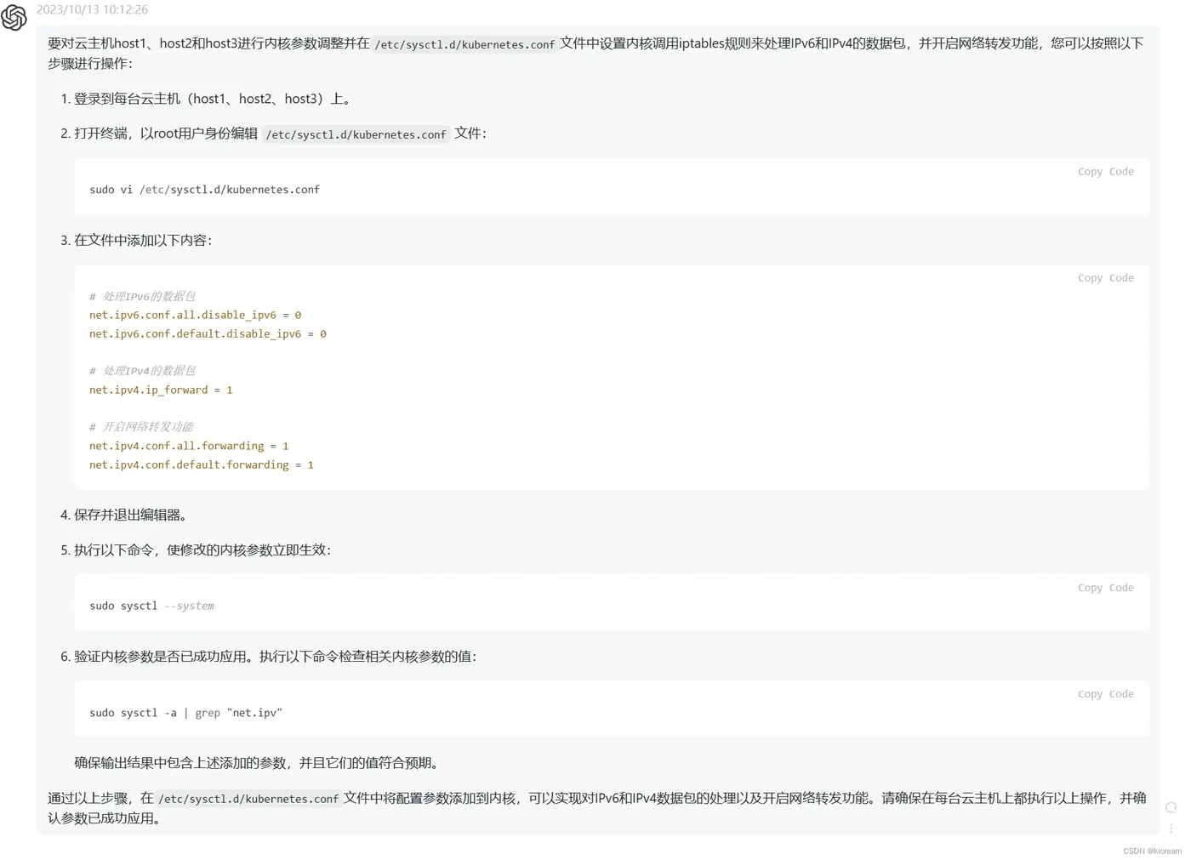Image resolution: width=1191 pixels, height=860 pixels.
Task: Click the ChatGPT avatar logo
Action: (x=14, y=16)
